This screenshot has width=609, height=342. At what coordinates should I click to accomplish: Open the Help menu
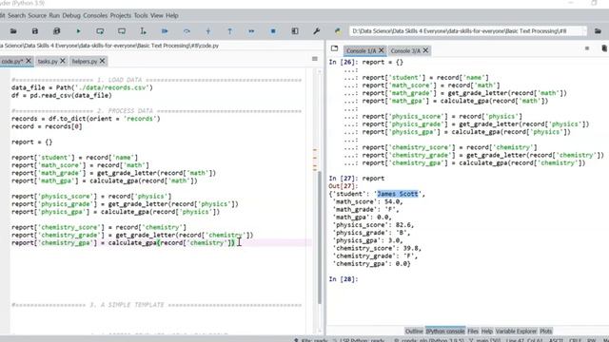(x=172, y=15)
